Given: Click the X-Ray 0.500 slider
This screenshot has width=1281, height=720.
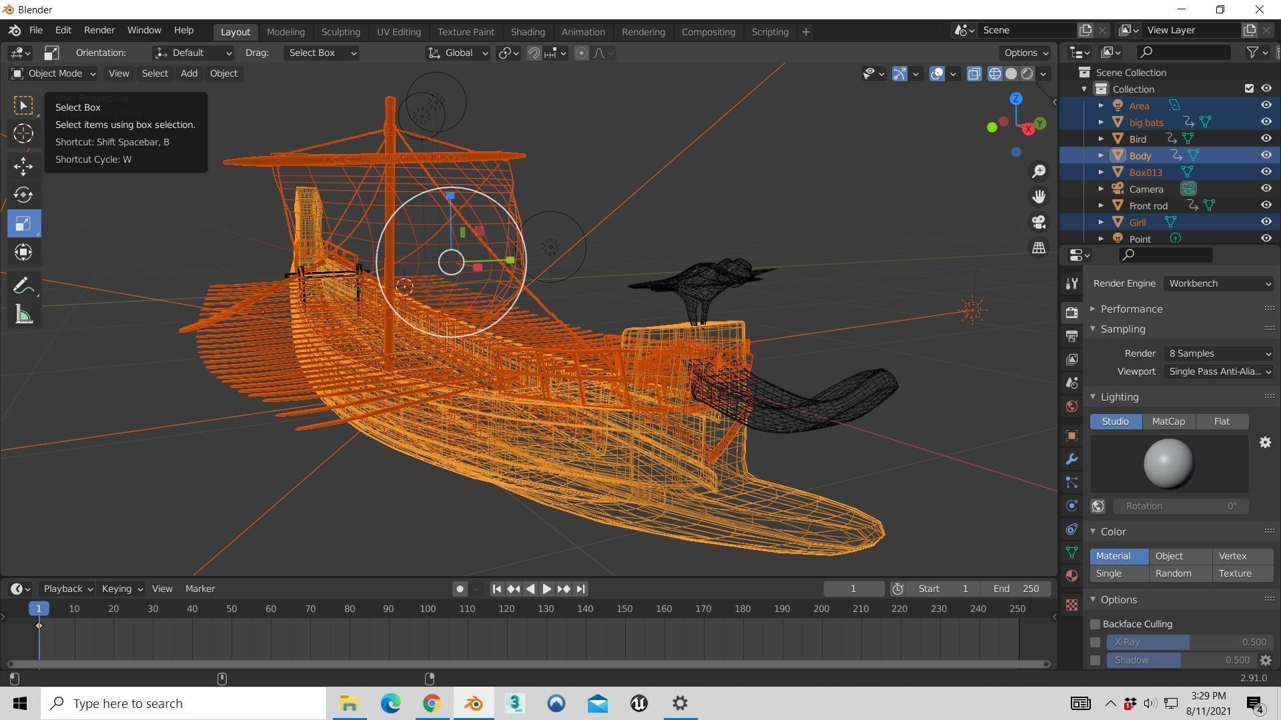Looking at the screenshot, I should click(1190, 643).
